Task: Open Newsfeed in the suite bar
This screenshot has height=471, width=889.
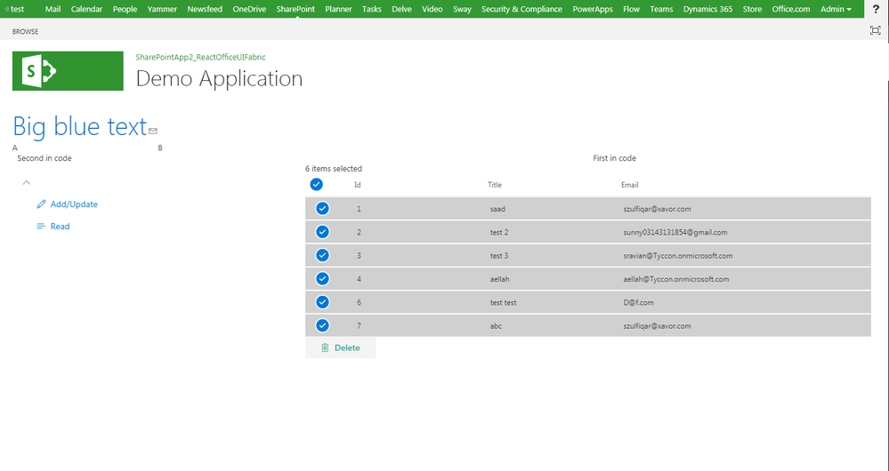Action: tap(205, 9)
